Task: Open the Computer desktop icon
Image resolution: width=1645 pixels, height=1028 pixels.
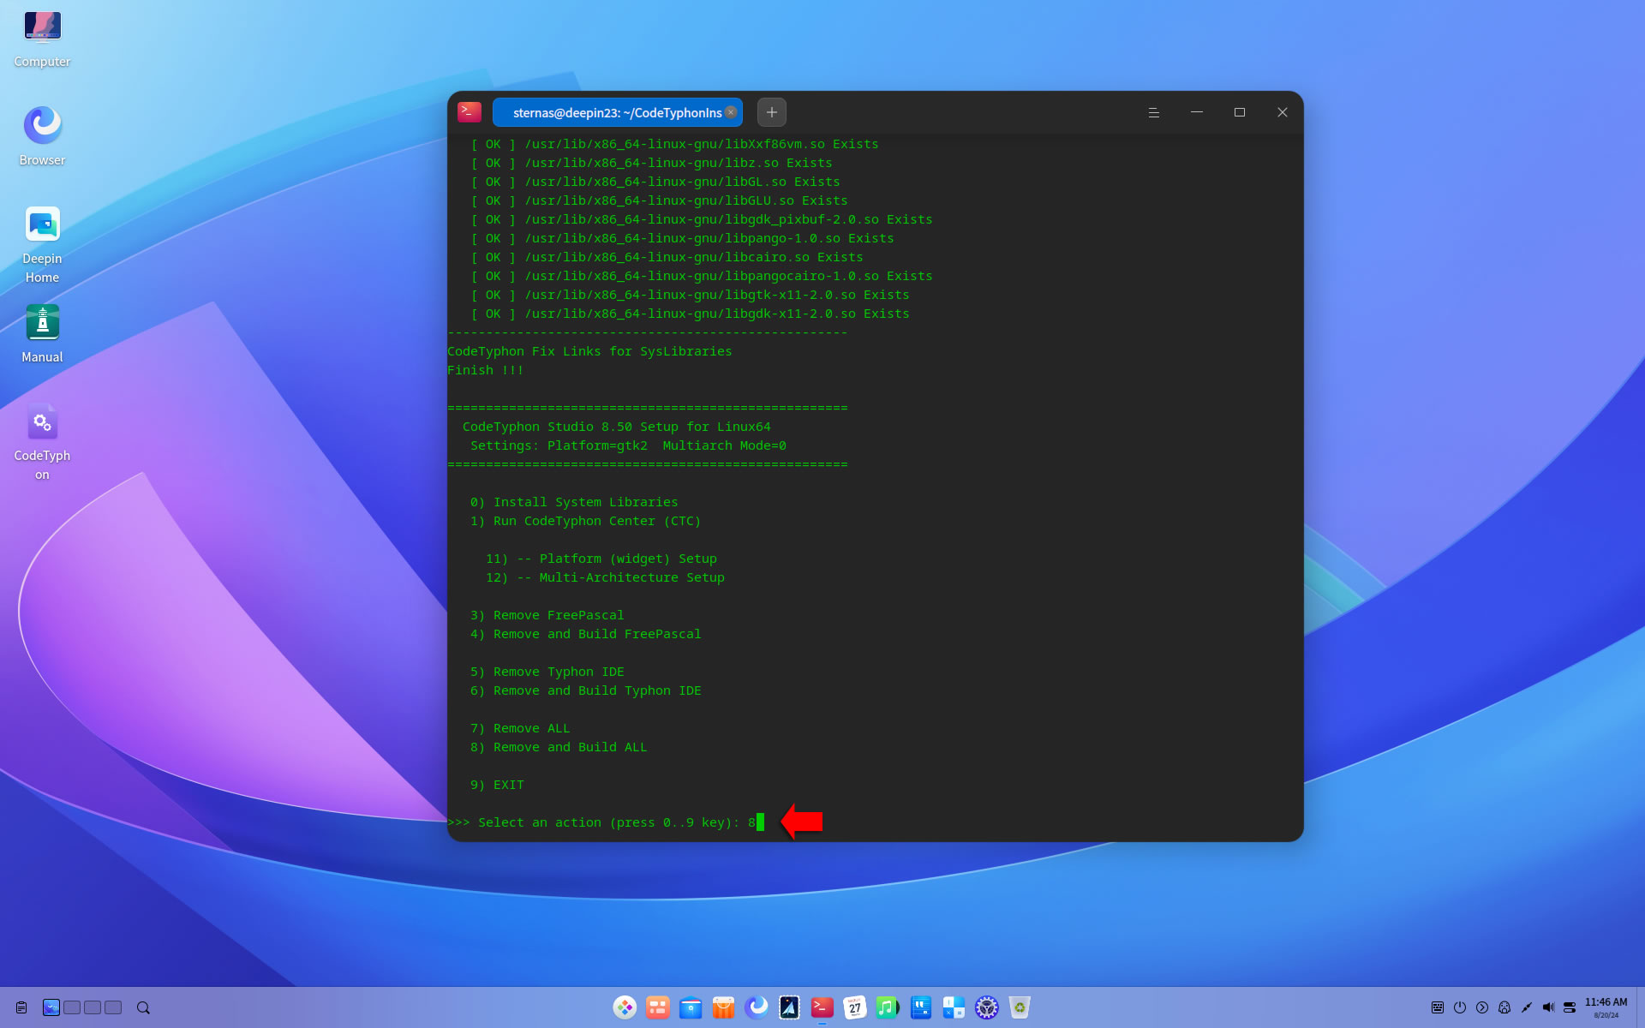Action: (42, 39)
